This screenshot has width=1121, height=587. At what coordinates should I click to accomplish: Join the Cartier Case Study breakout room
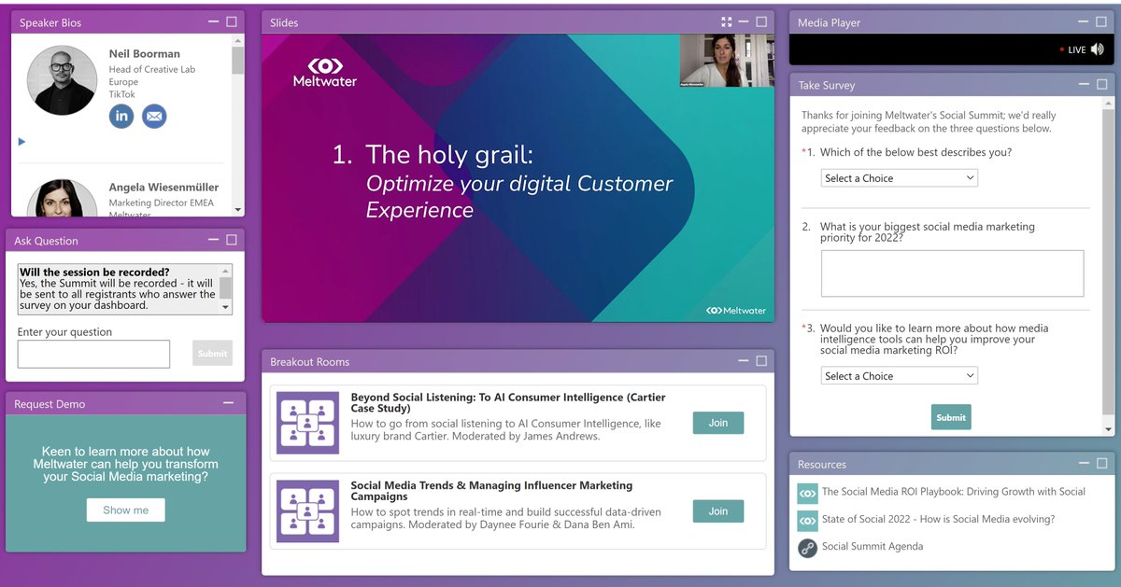718,423
